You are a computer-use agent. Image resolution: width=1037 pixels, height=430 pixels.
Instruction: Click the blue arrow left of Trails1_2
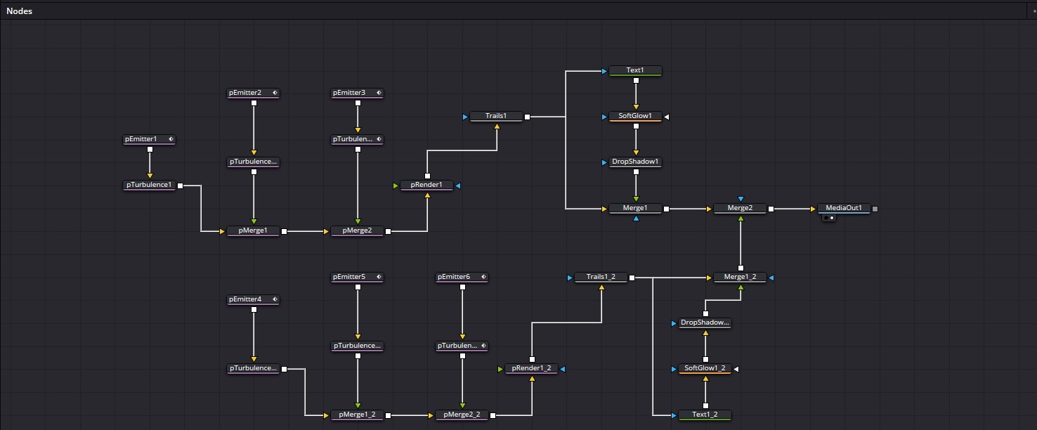pyautogui.click(x=570, y=278)
